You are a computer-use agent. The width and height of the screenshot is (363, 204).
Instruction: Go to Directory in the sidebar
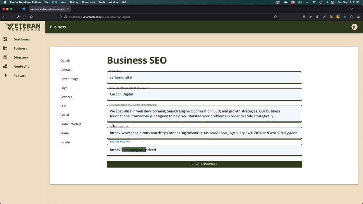click(21, 58)
